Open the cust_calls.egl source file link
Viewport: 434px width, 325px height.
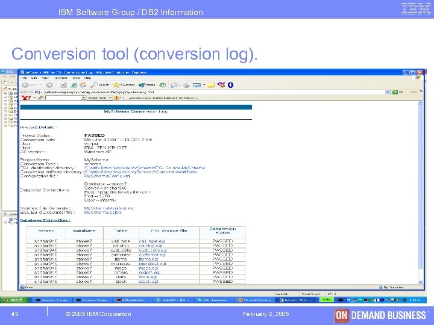[153, 250]
